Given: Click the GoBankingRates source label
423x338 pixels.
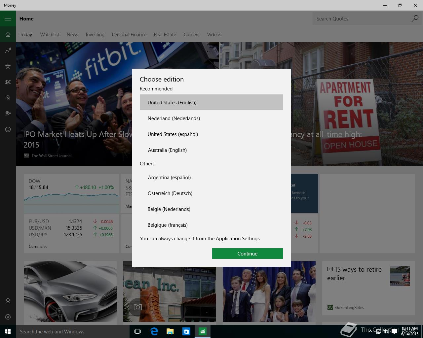Looking at the screenshot, I should (x=349, y=307).
